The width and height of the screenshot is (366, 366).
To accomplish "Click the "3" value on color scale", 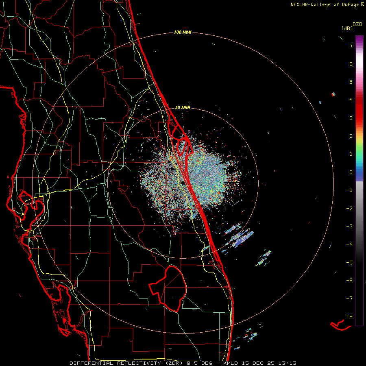I will click(x=351, y=118).
